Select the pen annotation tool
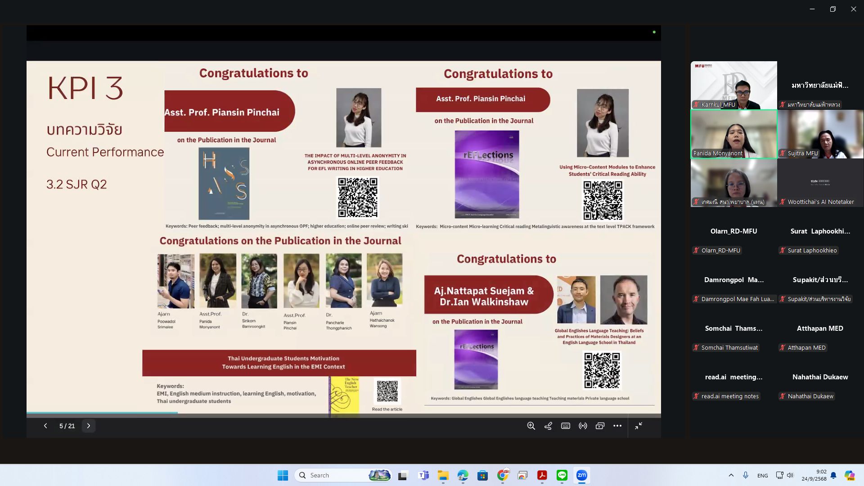 [x=548, y=426]
